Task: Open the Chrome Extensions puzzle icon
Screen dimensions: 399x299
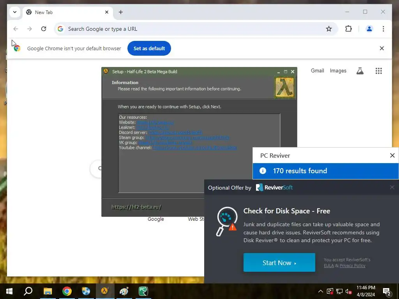Action: pos(348,29)
